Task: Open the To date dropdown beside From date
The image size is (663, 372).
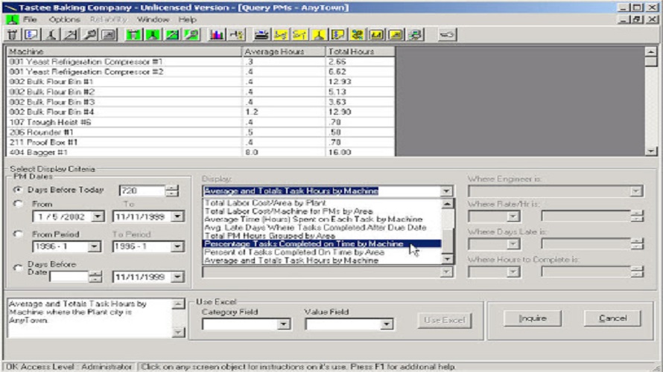Action: click(x=177, y=217)
